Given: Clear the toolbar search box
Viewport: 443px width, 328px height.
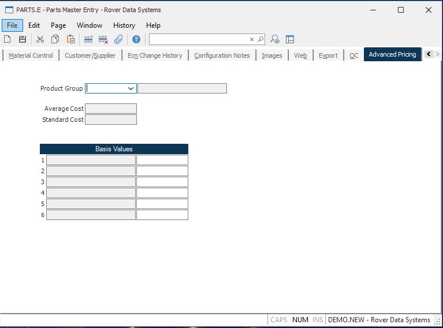Looking at the screenshot, I should [x=252, y=39].
